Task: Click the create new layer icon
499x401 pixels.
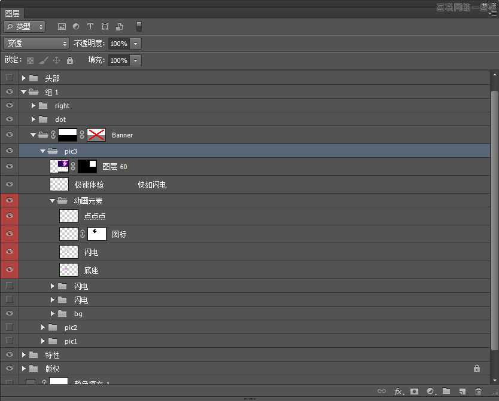Action: (462, 391)
